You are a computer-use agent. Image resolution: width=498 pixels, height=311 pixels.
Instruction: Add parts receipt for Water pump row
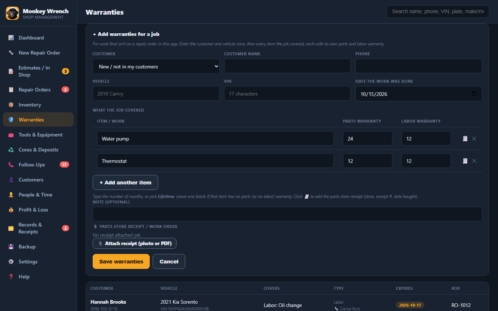(x=465, y=139)
